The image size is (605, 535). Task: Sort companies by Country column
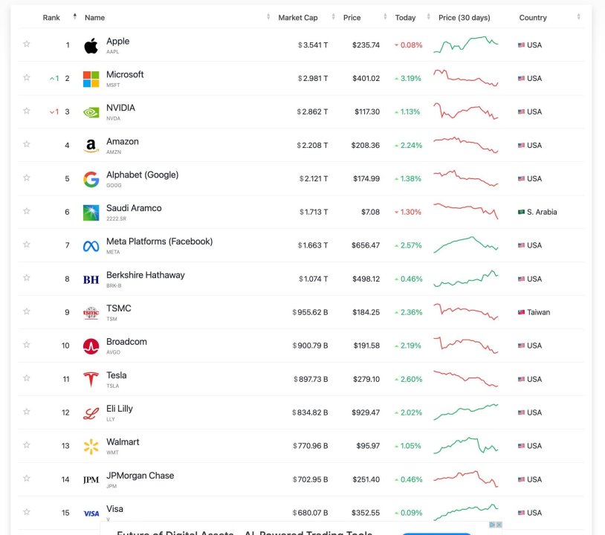coord(533,18)
